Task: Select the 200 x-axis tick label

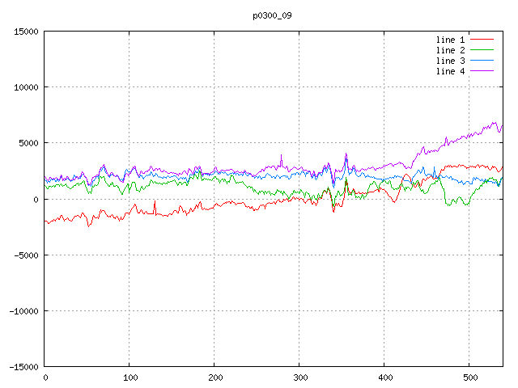Action: (214, 377)
